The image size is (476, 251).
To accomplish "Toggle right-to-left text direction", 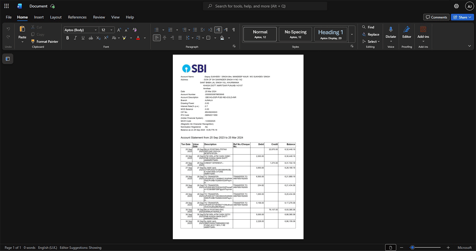I will tap(226, 30).
